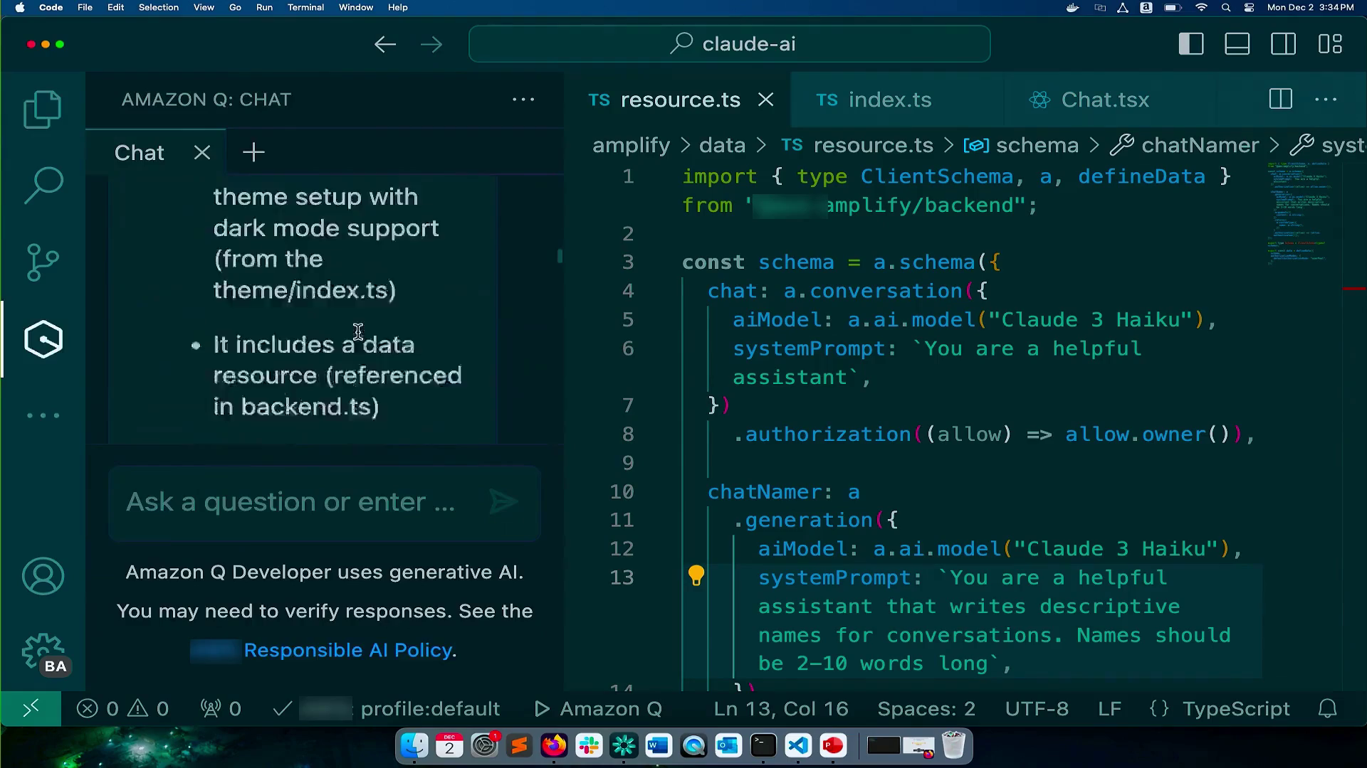Click the ports forwarded indicator showing 0
The image size is (1367, 768).
[x=221, y=709]
